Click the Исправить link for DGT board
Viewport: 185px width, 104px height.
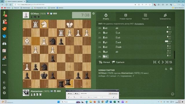pos(139,24)
